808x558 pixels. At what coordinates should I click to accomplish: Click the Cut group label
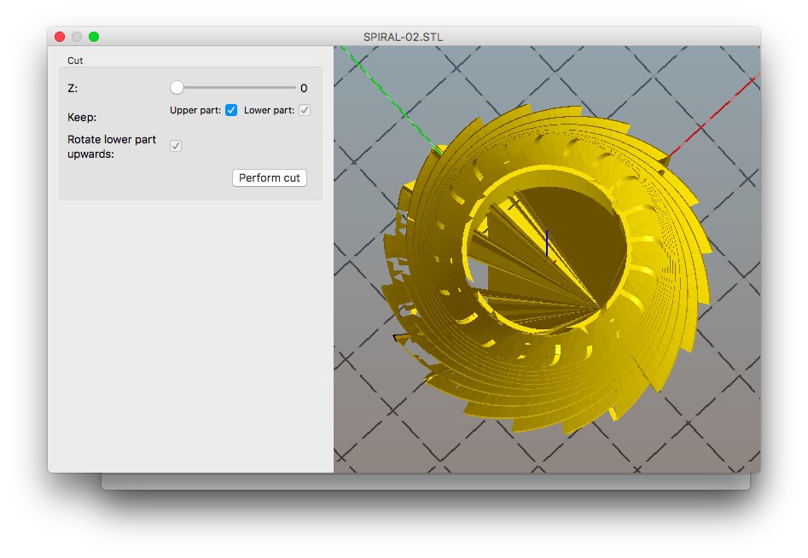(x=76, y=61)
